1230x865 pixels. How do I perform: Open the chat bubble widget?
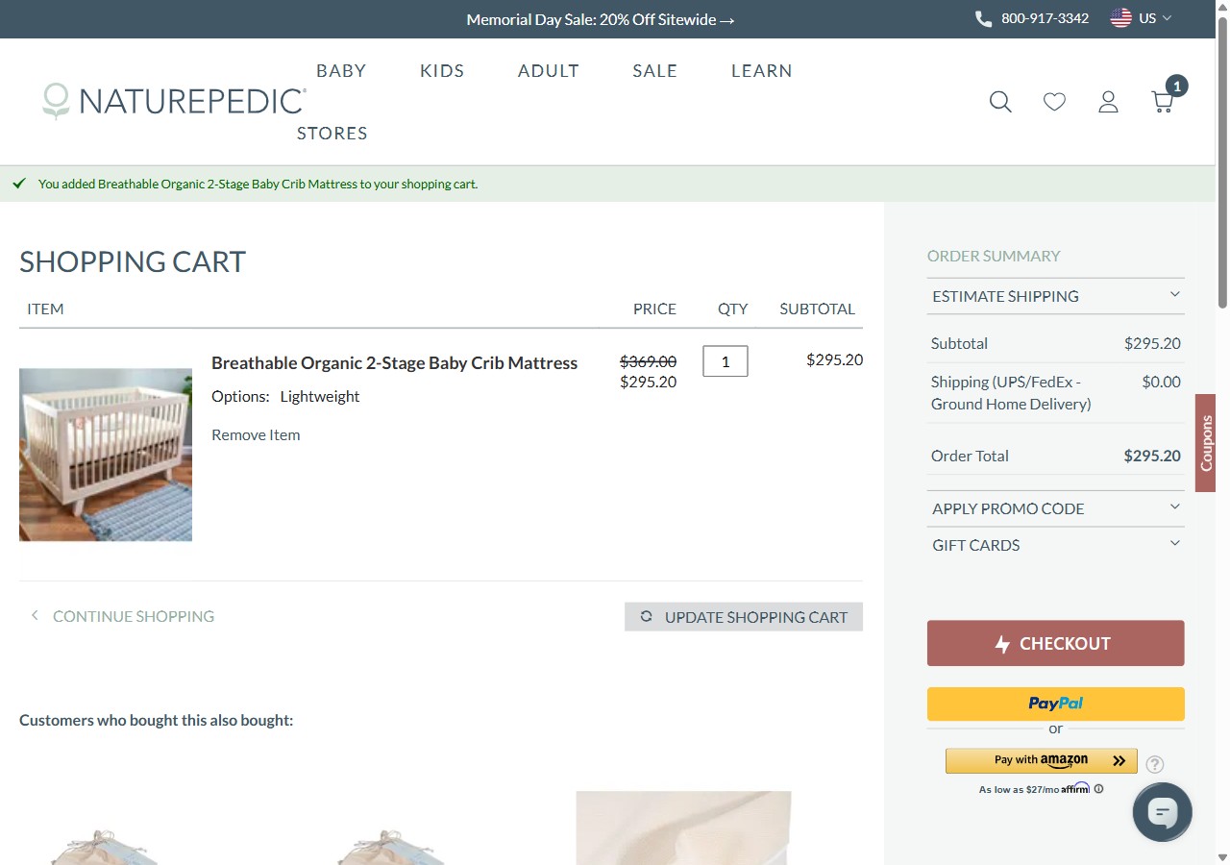point(1163,812)
